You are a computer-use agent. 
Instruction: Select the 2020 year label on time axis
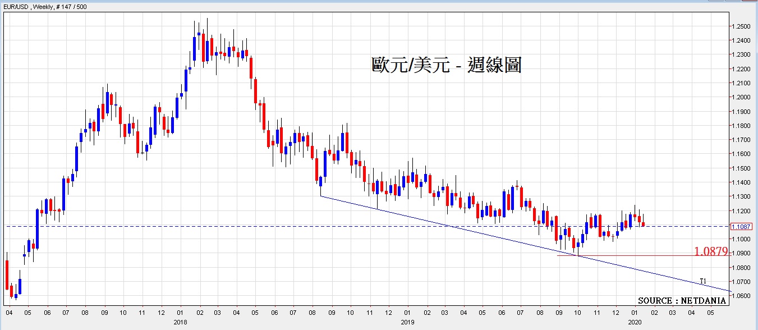(635, 323)
